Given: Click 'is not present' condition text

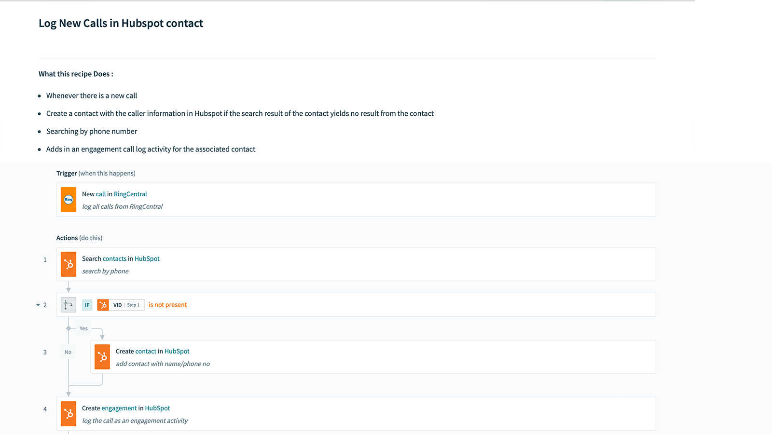Looking at the screenshot, I should tap(167, 305).
